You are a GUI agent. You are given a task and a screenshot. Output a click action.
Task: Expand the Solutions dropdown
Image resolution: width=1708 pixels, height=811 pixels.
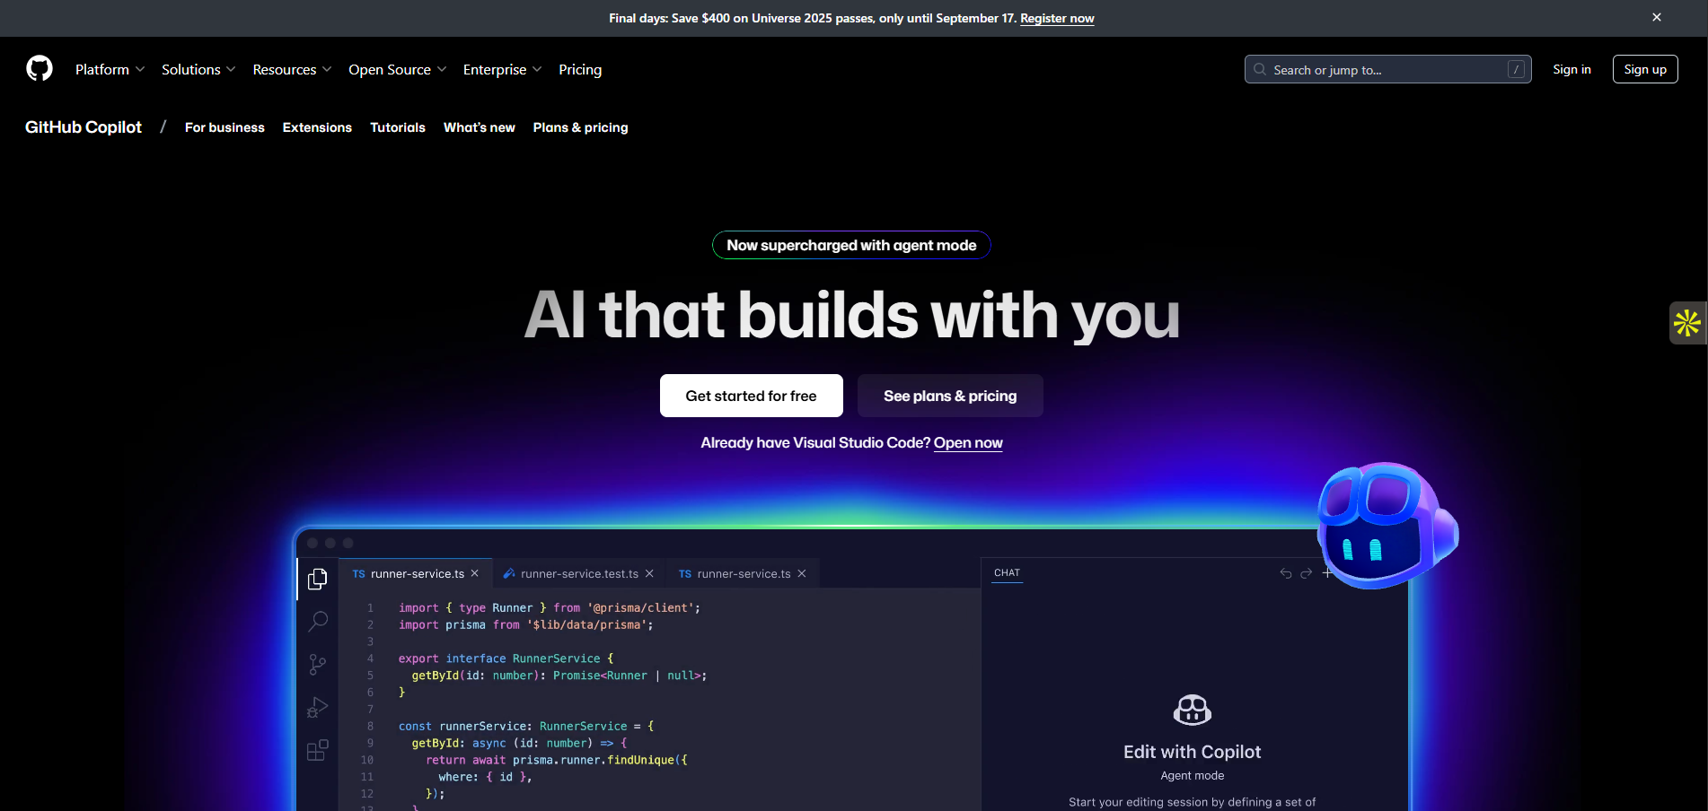(x=198, y=69)
